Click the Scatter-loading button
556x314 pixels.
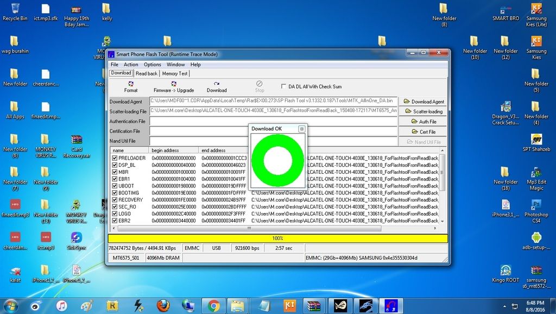click(423, 111)
